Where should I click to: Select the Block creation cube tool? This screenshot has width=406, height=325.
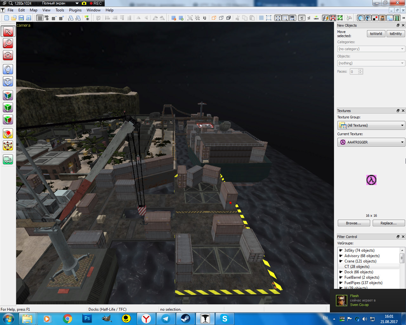coord(8,81)
